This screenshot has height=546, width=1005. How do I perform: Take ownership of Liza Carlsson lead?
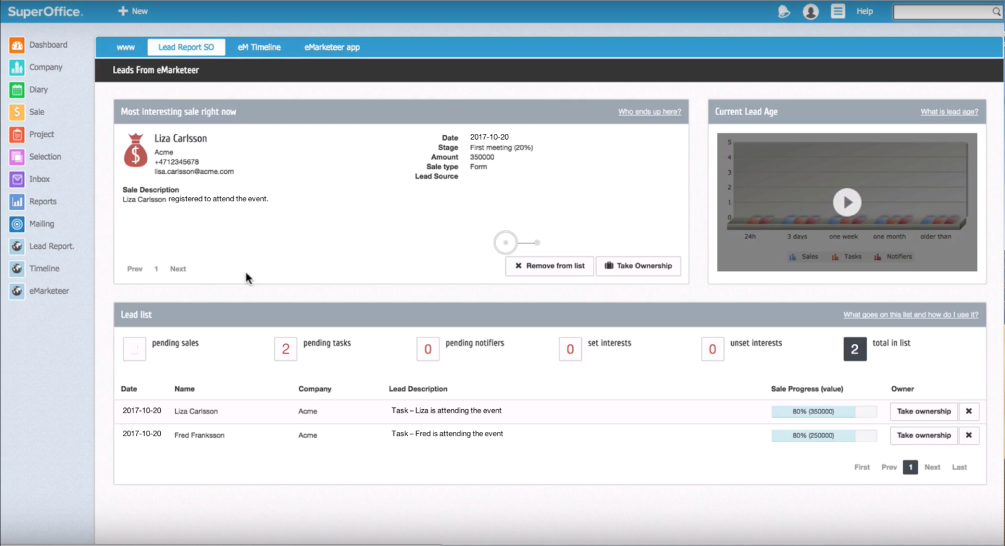point(924,411)
